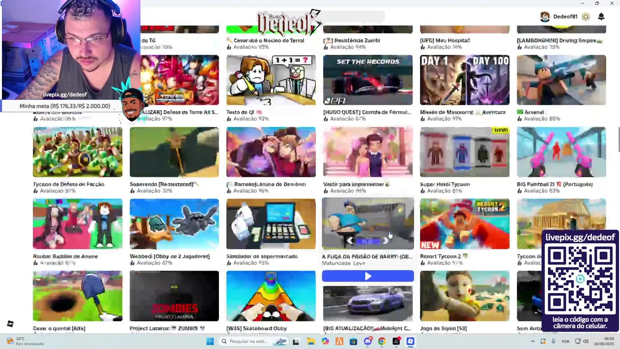The width and height of the screenshot is (620, 349).
Task: Click the microphone tray icon
Action: click(x=553, y=341)
